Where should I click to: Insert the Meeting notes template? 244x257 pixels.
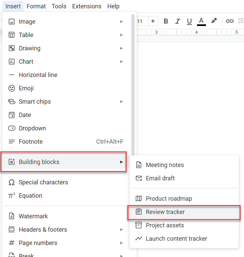click(x=165, y=165)
